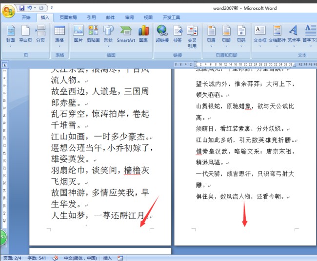Image resolution: width=317 pixels, height=261 pixels.
Task: Expand the 表格 dropdown arrow
Action: coord(59,46)
